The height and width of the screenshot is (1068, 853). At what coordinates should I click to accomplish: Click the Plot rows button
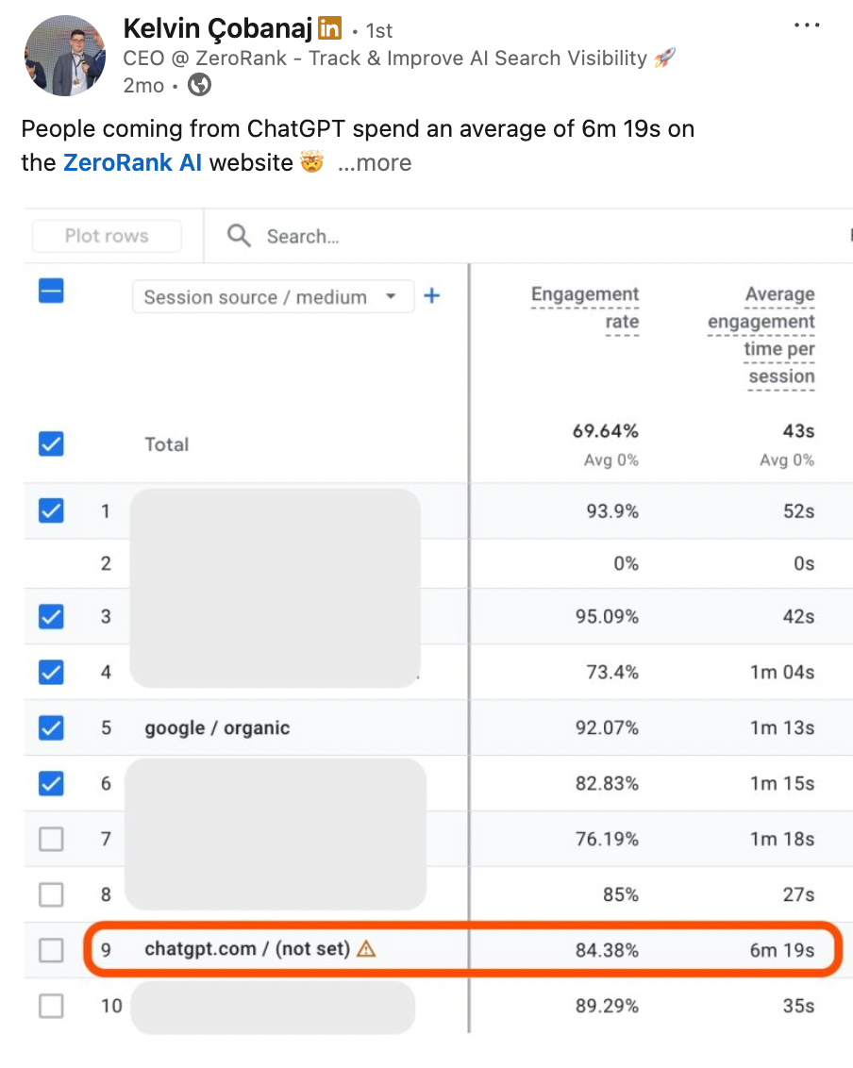[x=107, y=236]
